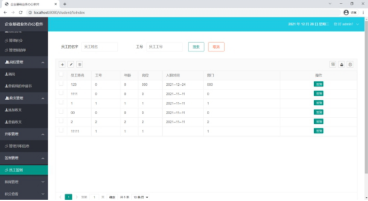Click the green action button for employee 11111

click(x=318, y=131)
